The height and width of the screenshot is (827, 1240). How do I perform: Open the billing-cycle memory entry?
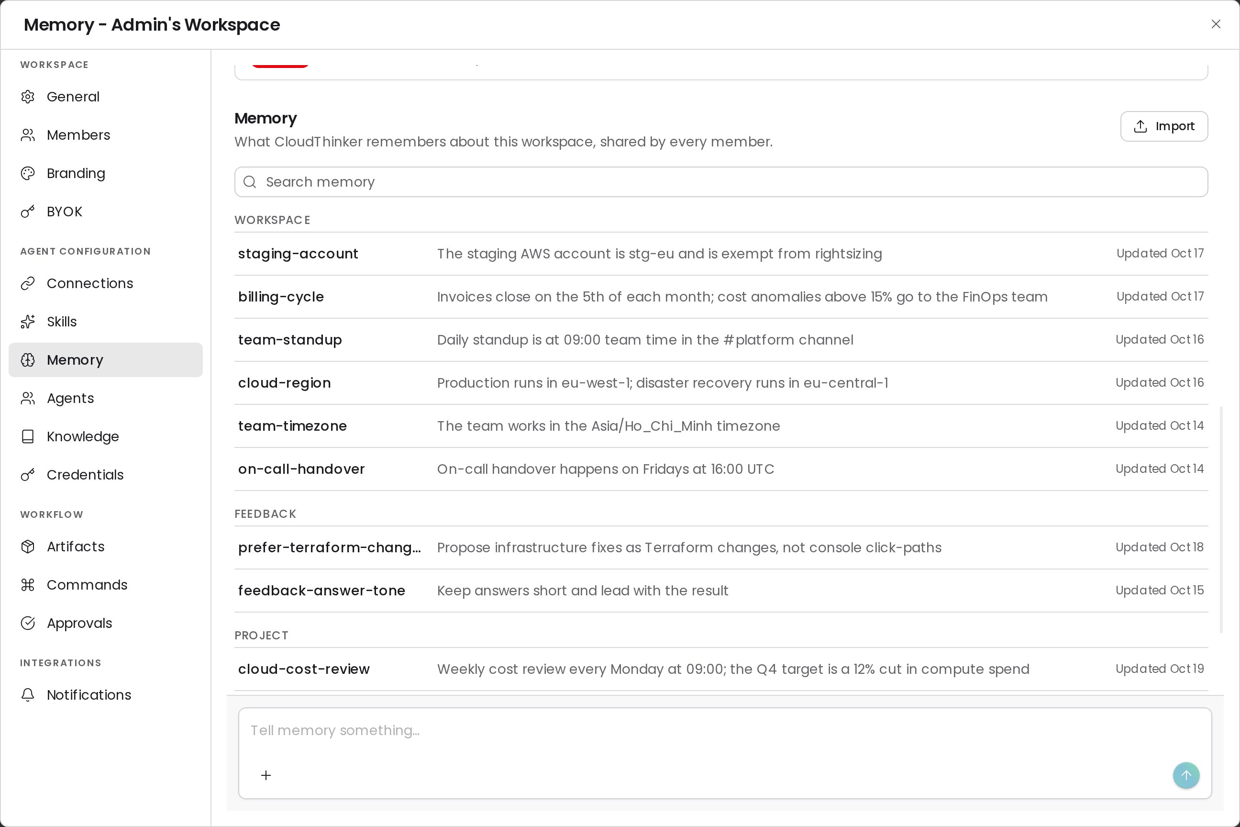pyautogui.click(x=721, y=297)
